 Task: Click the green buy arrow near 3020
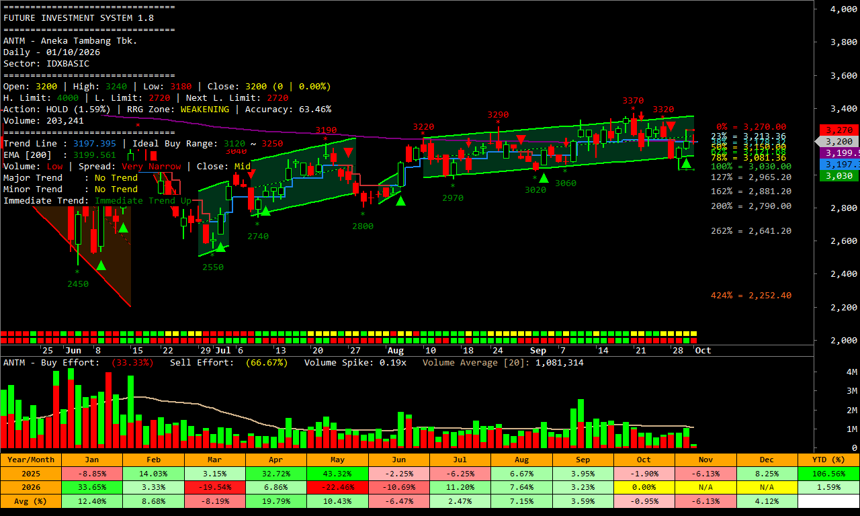pos(544,178)
